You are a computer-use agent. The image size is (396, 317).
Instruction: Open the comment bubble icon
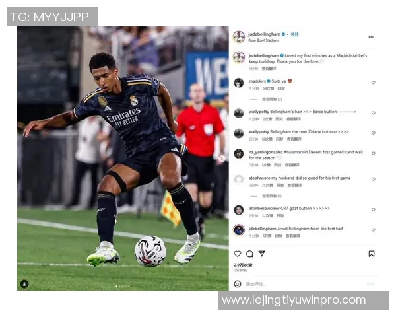click(249, 254)
